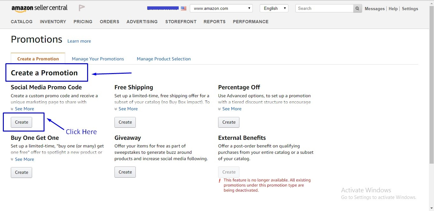This screenshot has width=434, height=211.
Task: Click Create for Buy One Get One
Action: [22, 172]
